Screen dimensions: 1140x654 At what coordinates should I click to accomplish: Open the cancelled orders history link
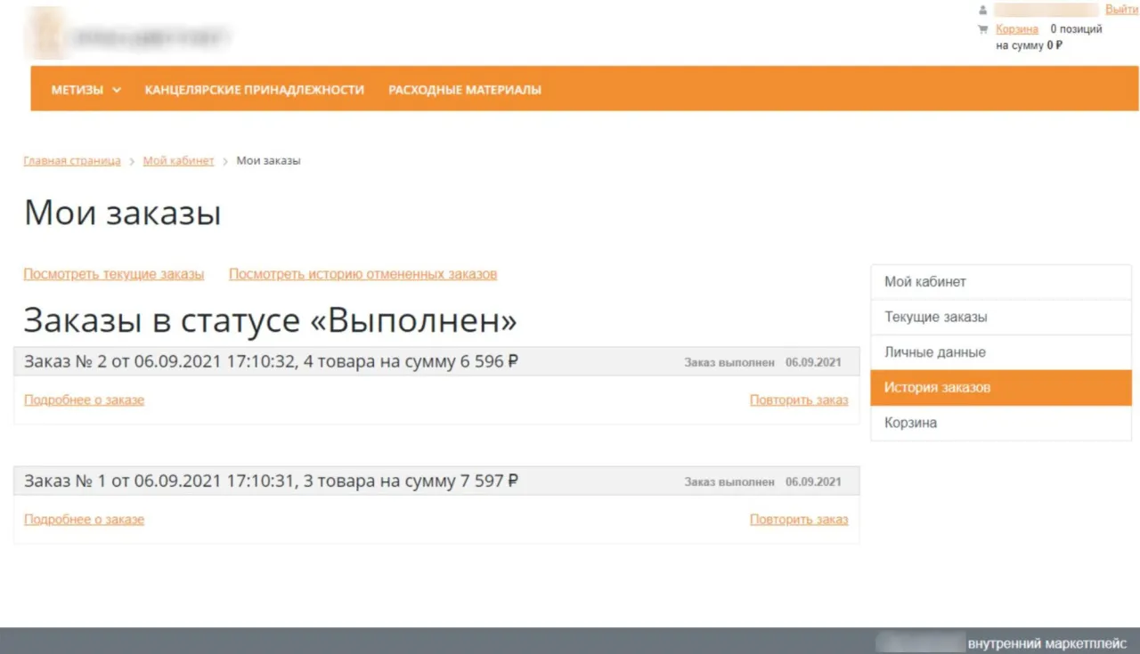click(x=363, y=274)
